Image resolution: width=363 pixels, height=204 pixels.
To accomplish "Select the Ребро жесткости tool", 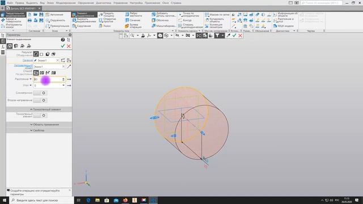I will point(133,15).
